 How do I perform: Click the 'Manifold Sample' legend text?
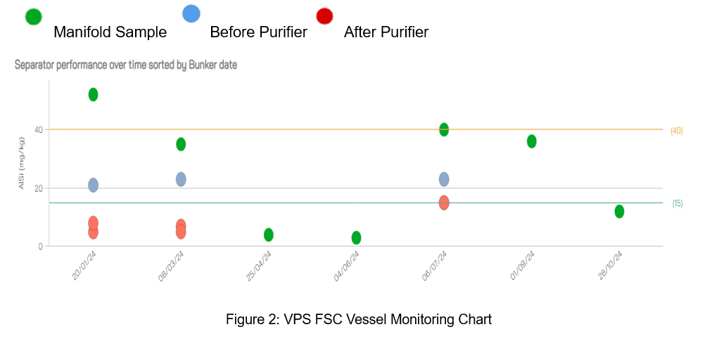(110, 32)
